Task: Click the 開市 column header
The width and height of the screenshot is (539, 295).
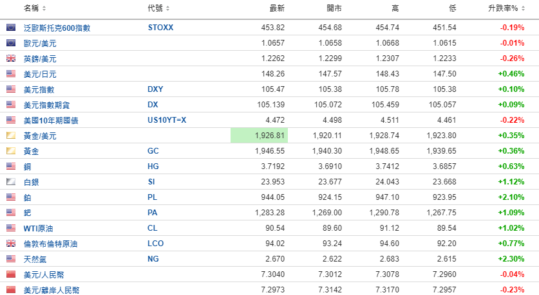Action: coord(334,8)
